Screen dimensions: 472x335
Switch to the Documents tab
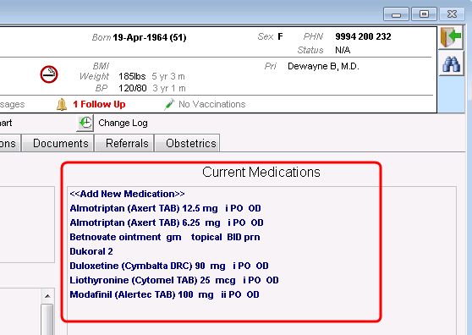[58, 143]
